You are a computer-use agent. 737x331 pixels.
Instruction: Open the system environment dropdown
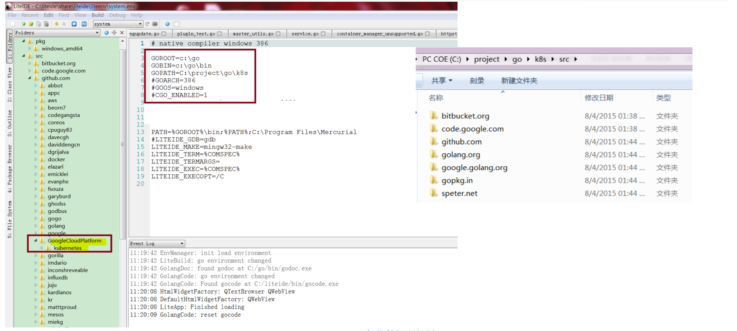click(x=118, y=24)
